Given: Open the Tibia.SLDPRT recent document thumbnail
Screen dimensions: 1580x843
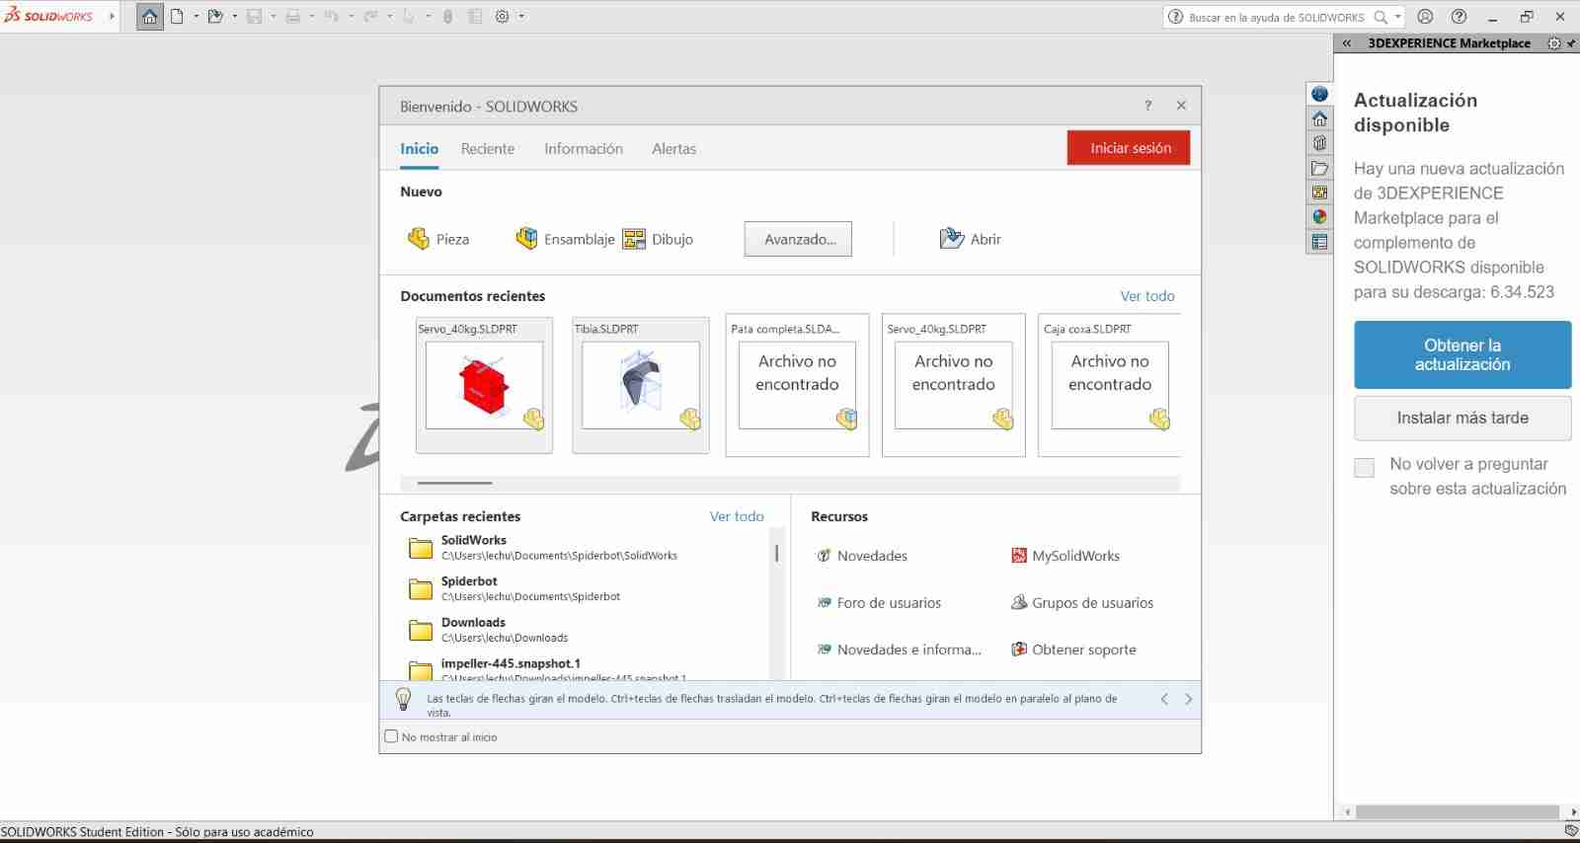Looking at the screenshot, I should pos(641,385).
